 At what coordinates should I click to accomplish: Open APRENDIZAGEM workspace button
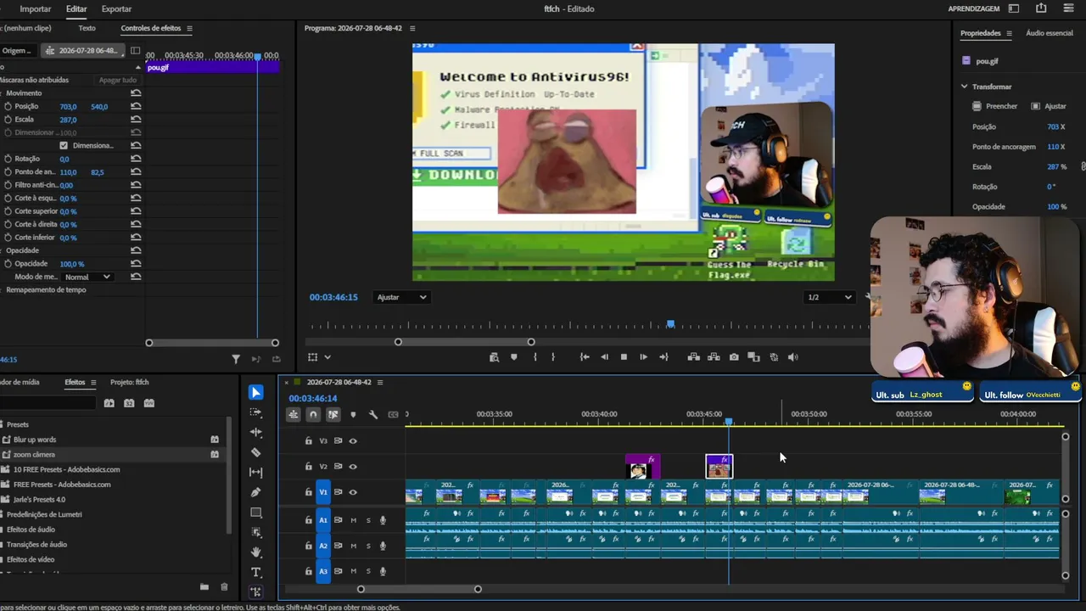(x=974, y=8)
